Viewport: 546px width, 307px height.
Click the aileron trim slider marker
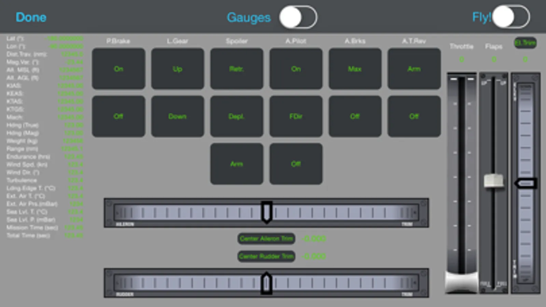coord(267,212)
